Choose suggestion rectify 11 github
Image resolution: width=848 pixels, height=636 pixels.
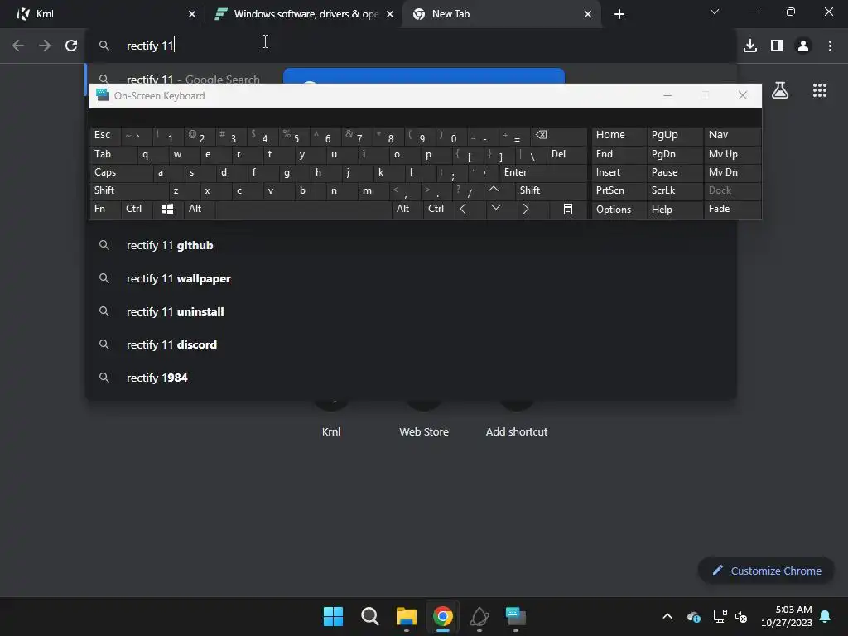click(x=411, y=245)
